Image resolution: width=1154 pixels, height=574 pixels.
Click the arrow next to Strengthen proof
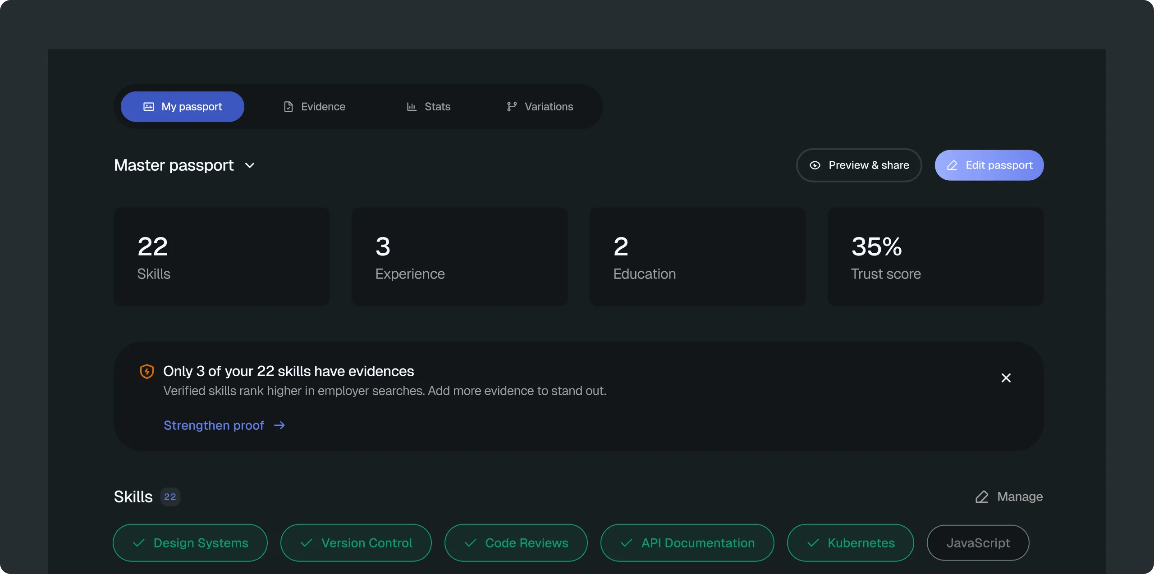coord(279,425)
